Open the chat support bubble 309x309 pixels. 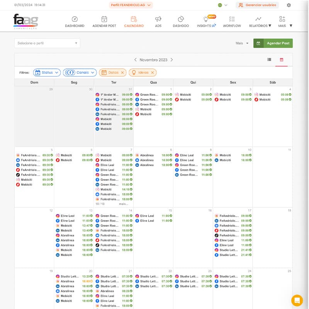tap(297, 301)
